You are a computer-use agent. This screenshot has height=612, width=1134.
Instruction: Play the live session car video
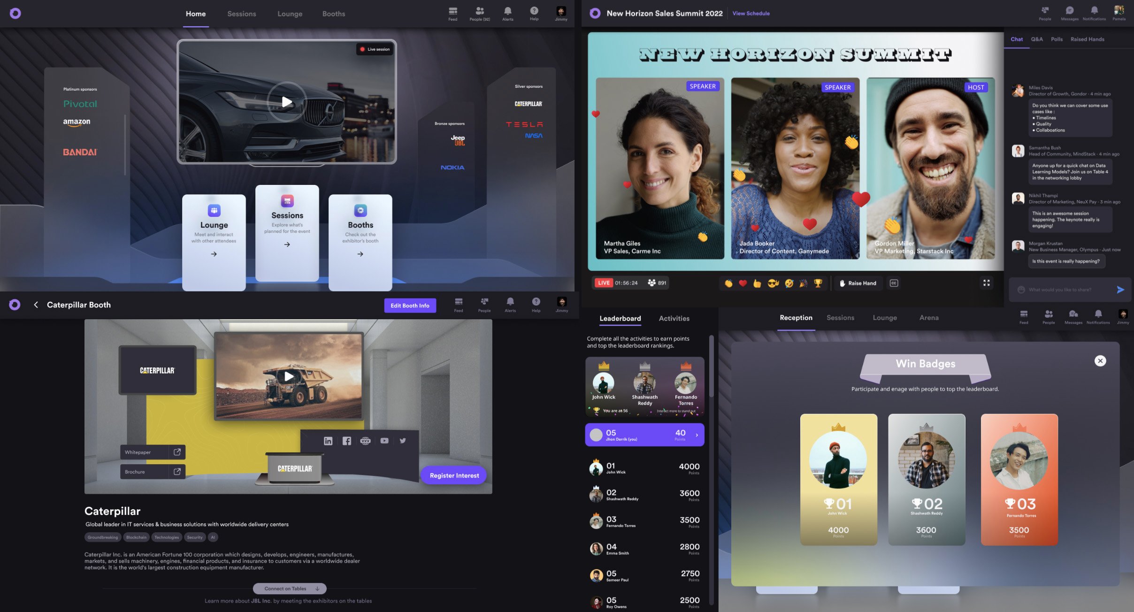tap(287, 102)
